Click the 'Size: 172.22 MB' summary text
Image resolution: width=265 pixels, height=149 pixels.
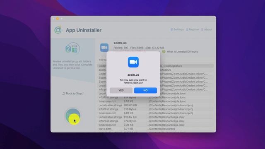point(154,48)
